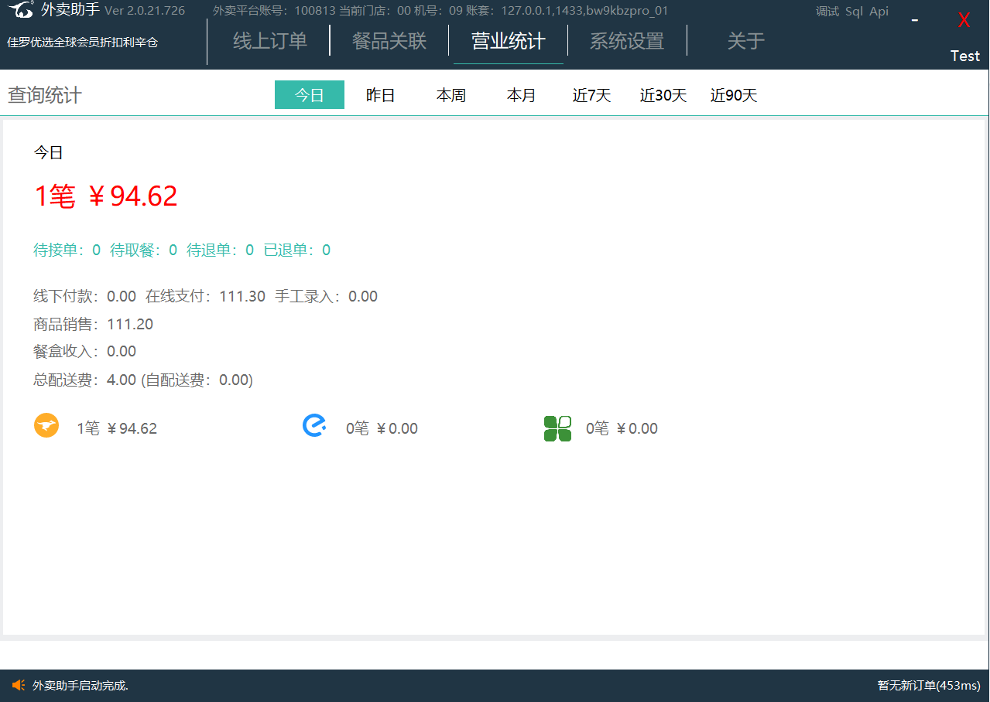Click the orange speaker icon in status bar
The image size is (990, 702).
tap(19, 685)
